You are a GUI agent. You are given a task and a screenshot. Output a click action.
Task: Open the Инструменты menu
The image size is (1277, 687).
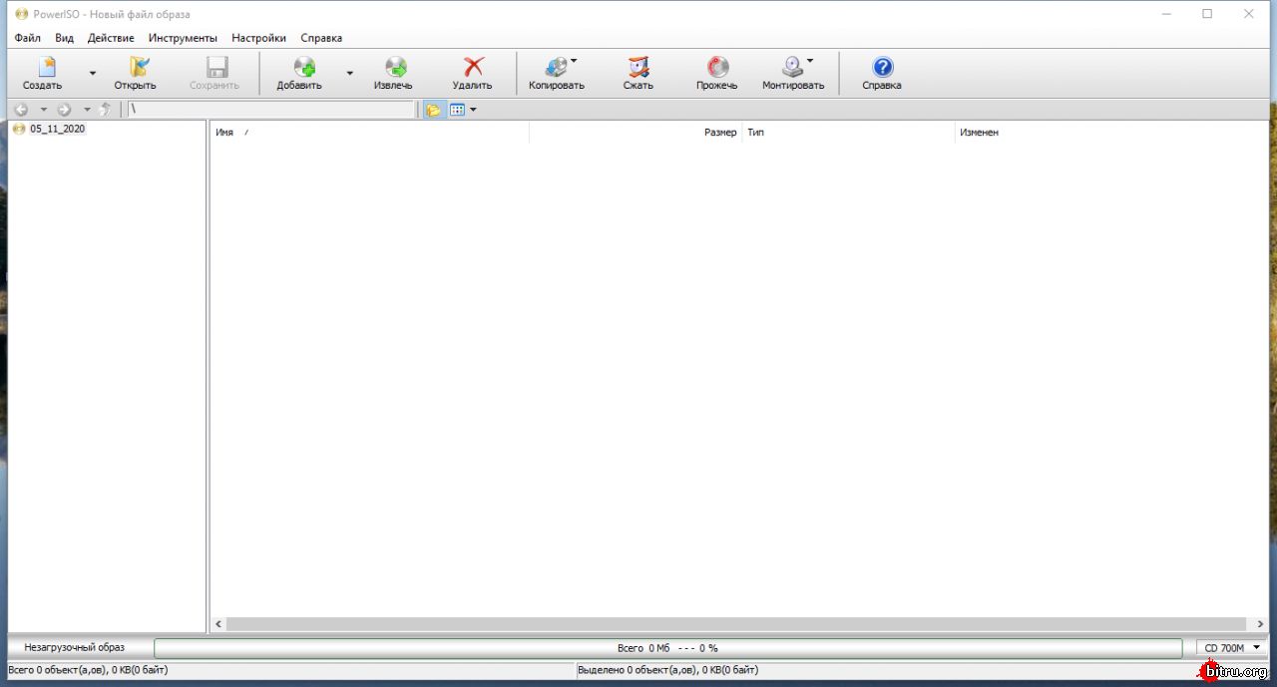tap(183, 38)
